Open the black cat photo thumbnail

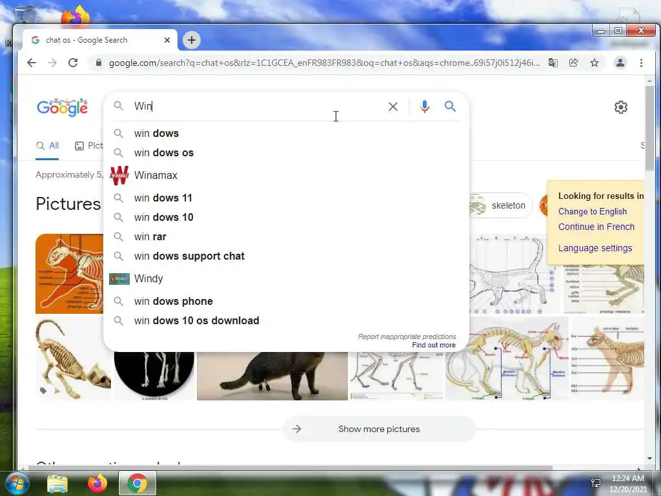272,376
